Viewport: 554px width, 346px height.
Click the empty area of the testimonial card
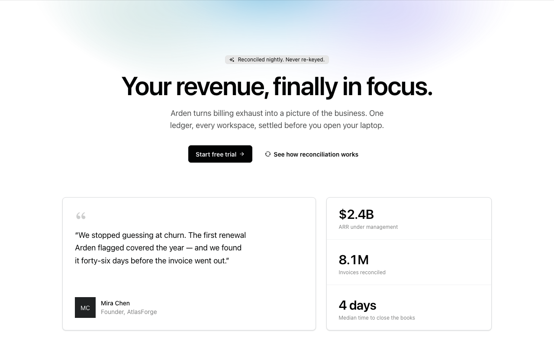[277, 281]
